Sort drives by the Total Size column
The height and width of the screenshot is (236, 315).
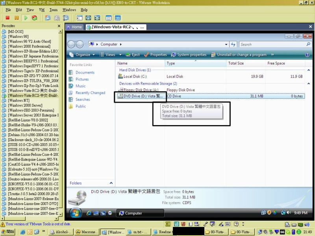[x=246, y=63]
